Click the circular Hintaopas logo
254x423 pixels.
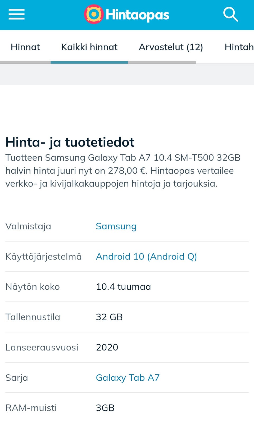tap(93, 14)
